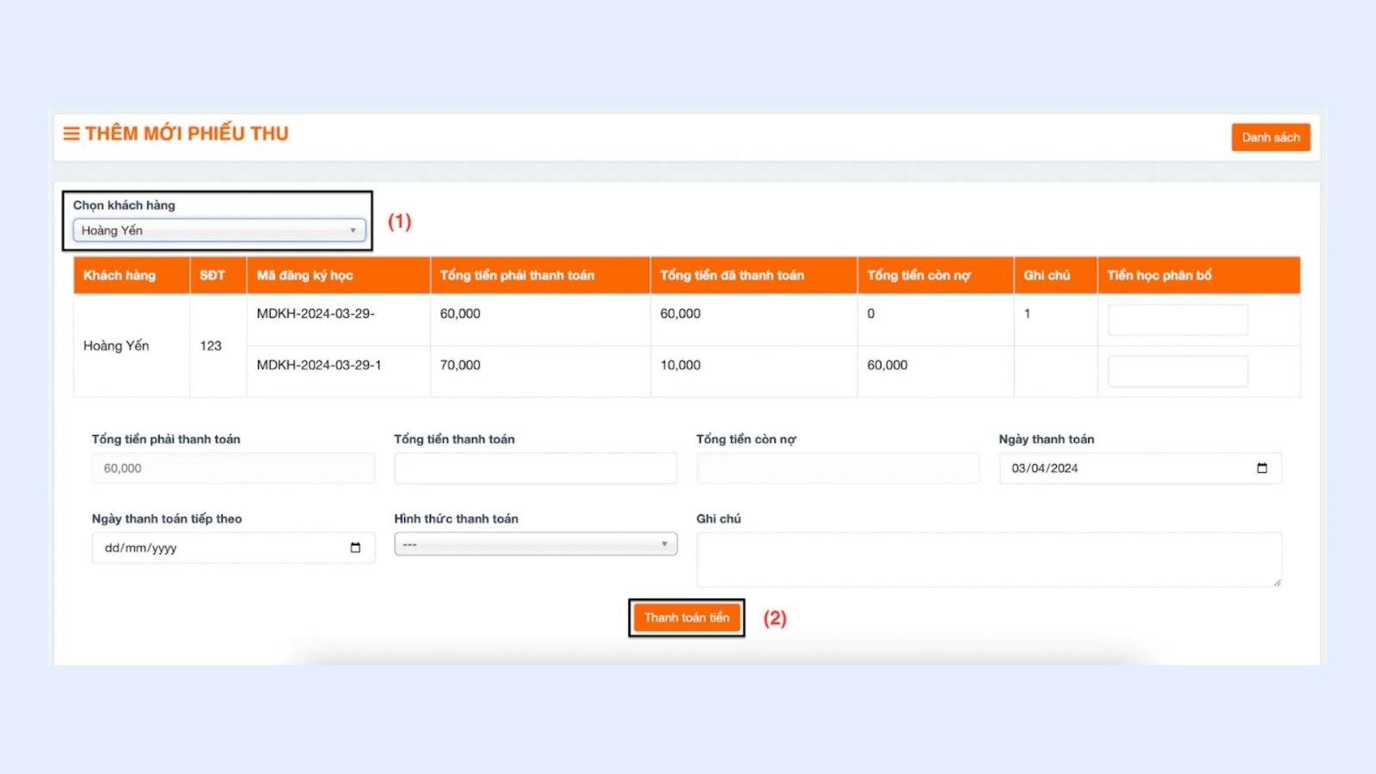The image size is (1376, 774).
Task: Click the empty Tổng tiền còn nợ form field
Action: click(838, 469)
